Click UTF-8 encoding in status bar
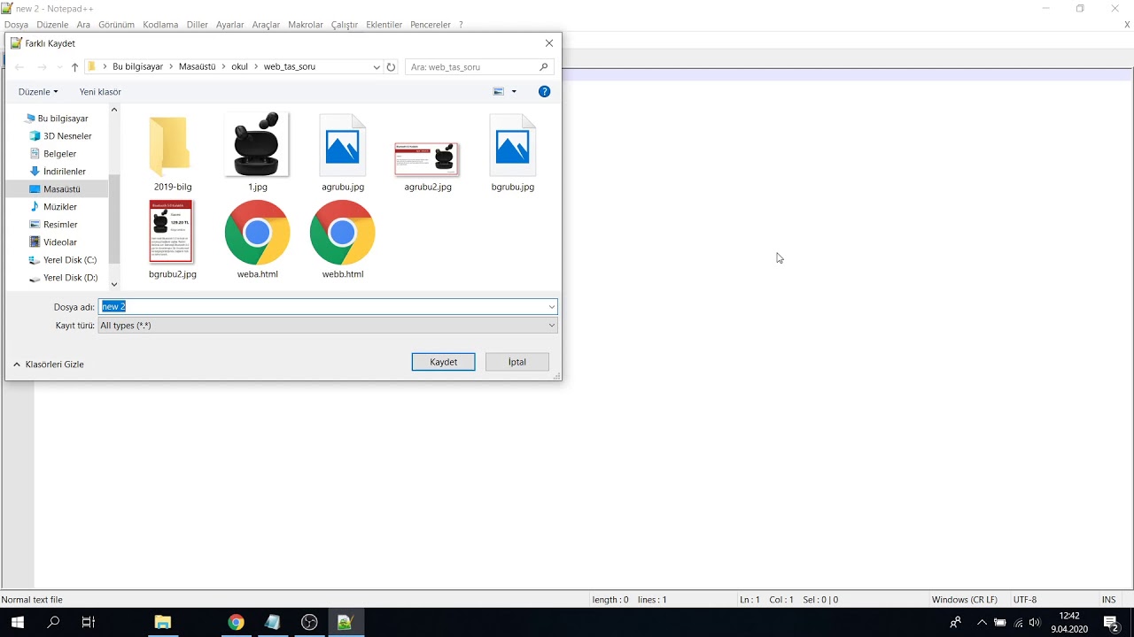The image size is (1134, 637). (1025, 600)
